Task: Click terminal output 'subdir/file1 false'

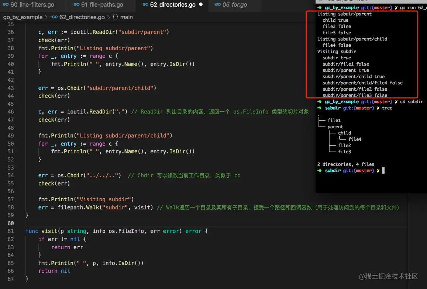Action: click(346, 64)
